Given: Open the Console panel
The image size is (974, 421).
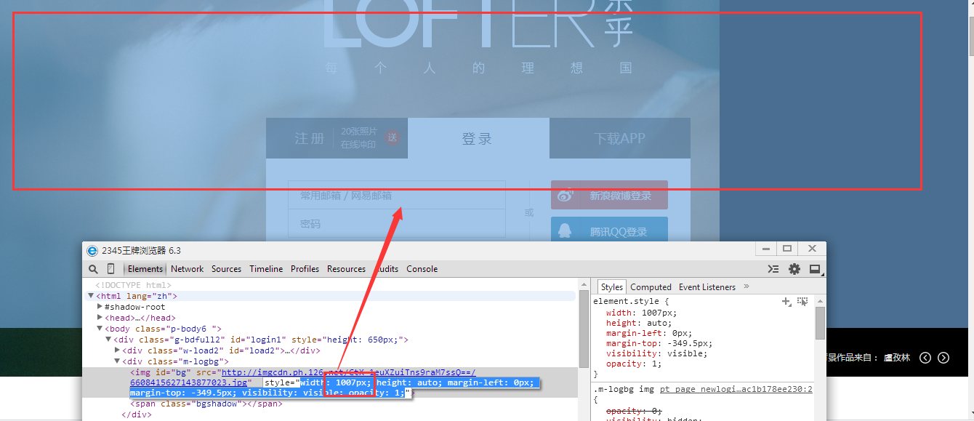Looking at the screenshot, I should point(422,269).
